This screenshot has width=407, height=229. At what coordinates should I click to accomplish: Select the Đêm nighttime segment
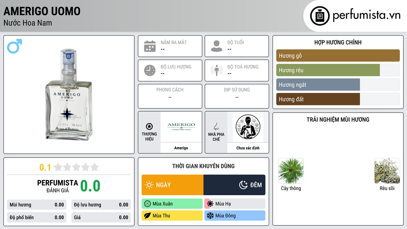coord(235,185)
